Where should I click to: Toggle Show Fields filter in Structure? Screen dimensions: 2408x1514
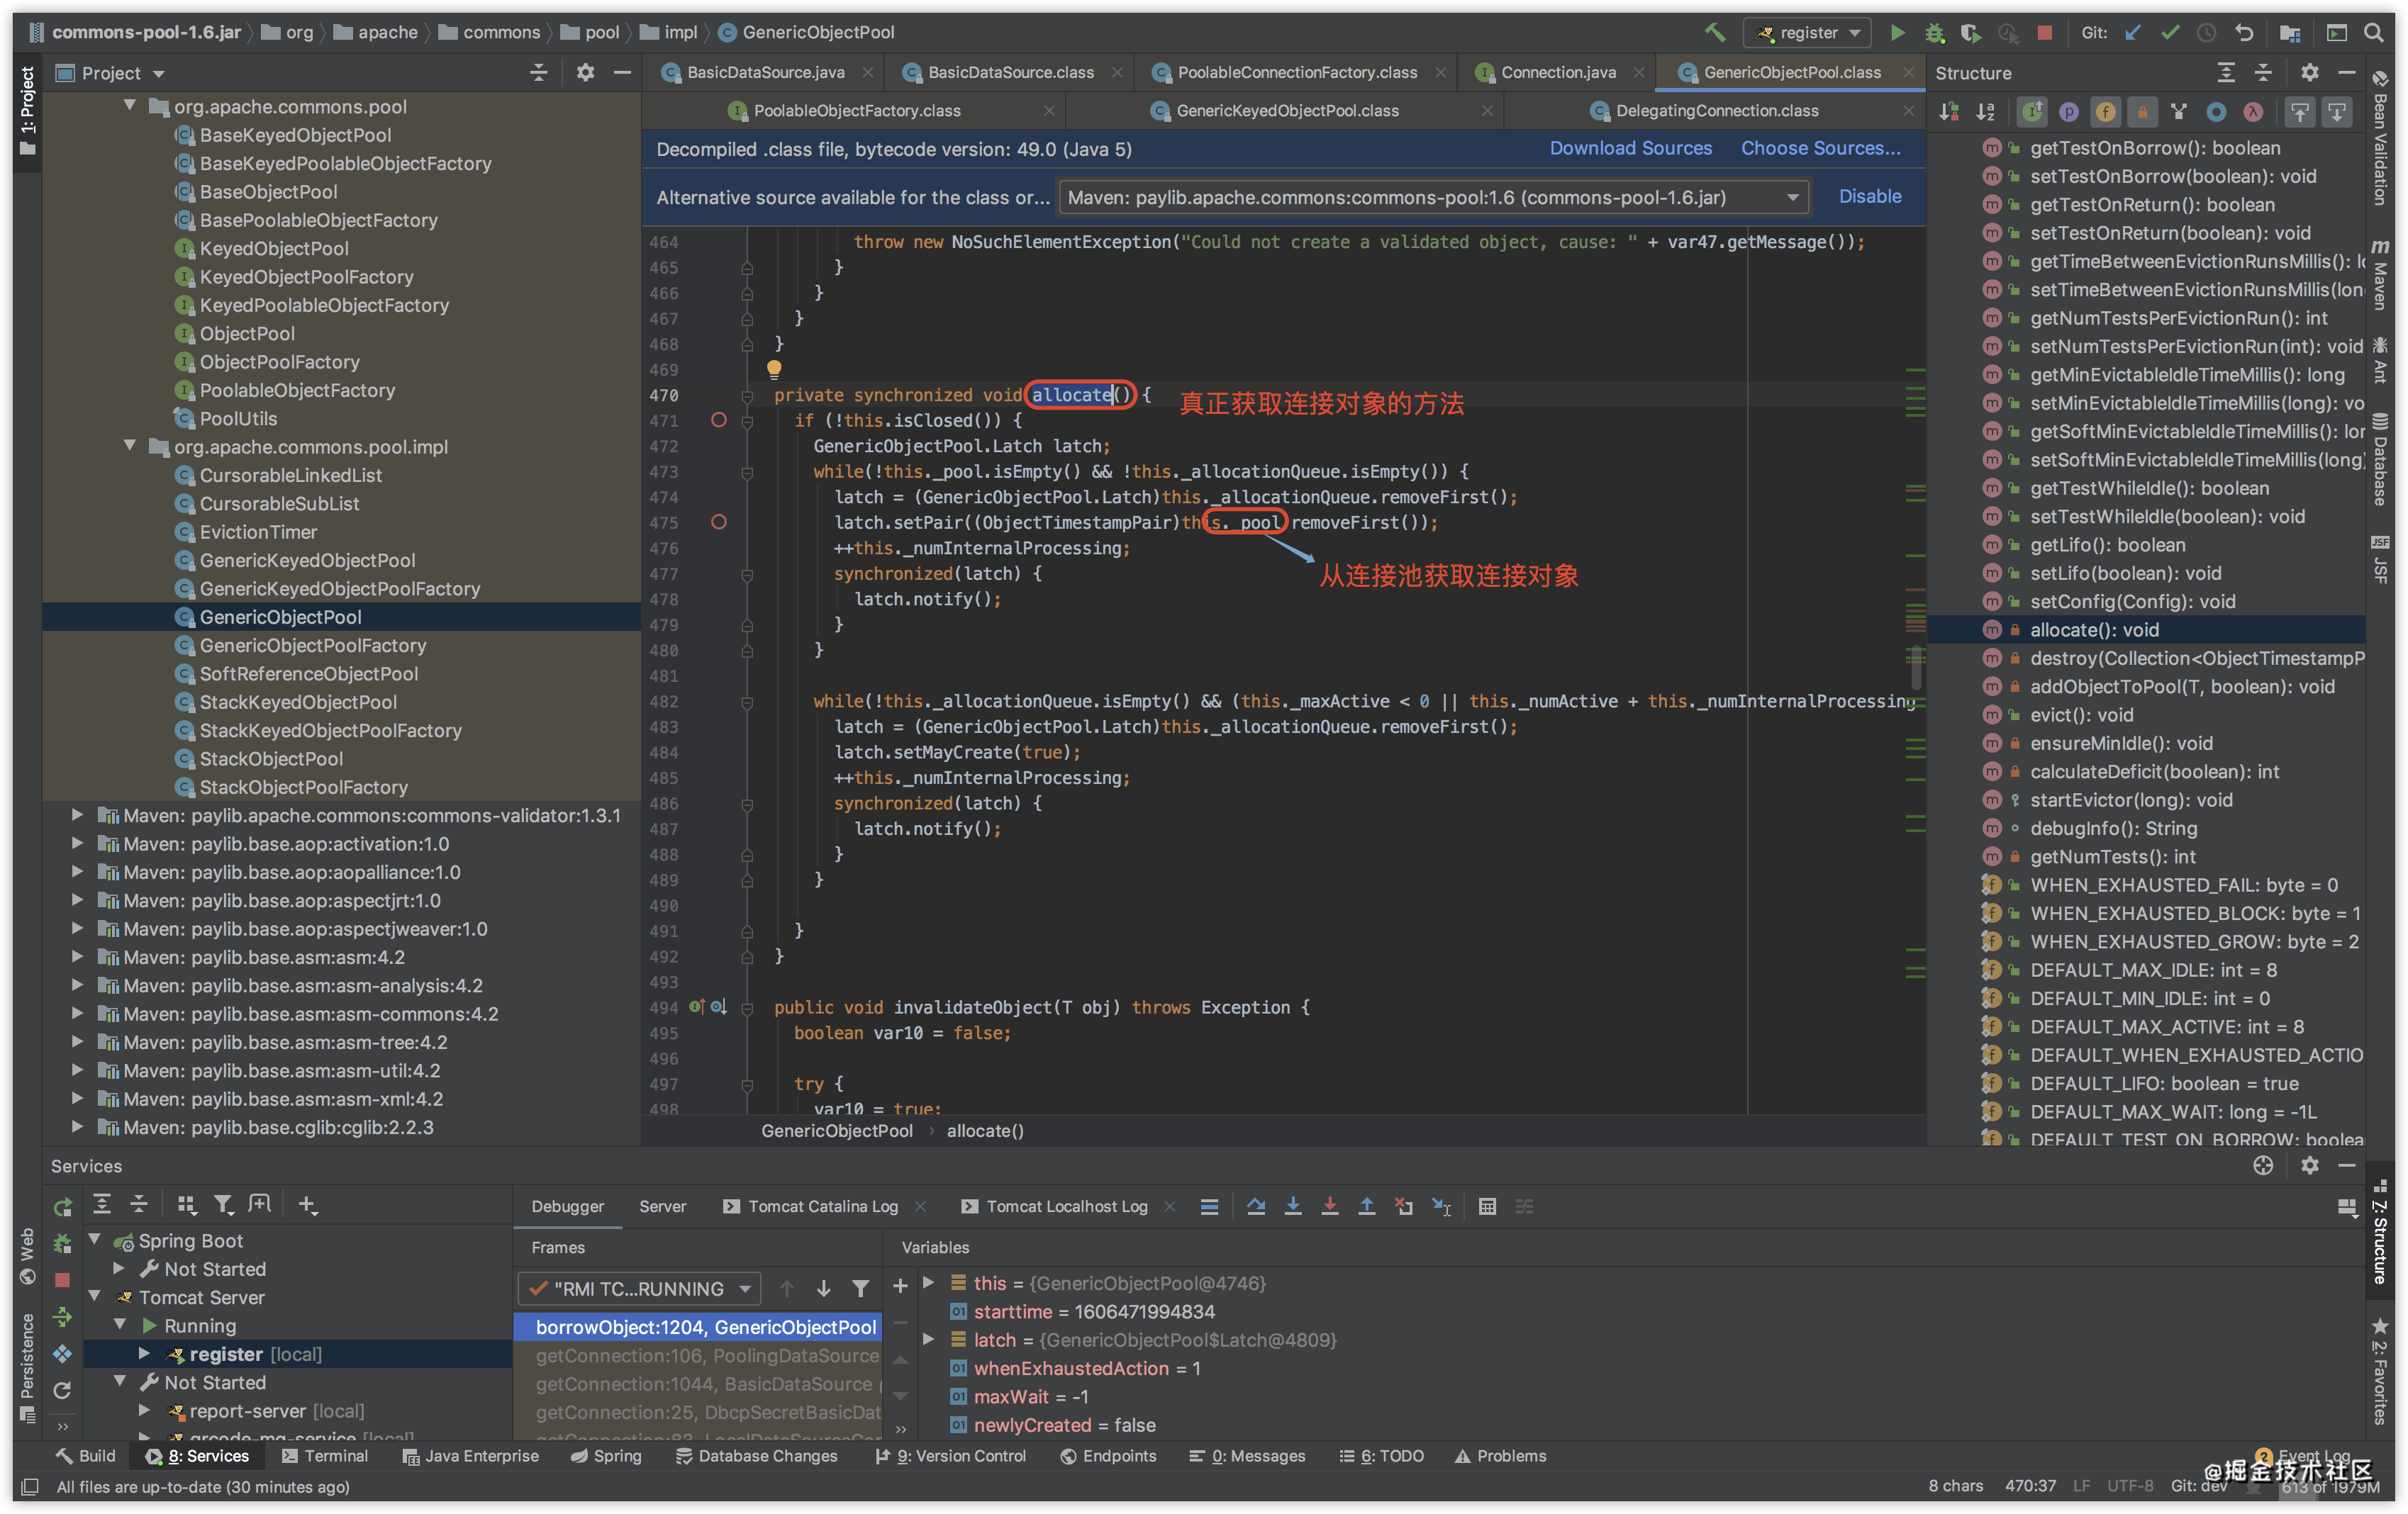(x=2106, y=112)
